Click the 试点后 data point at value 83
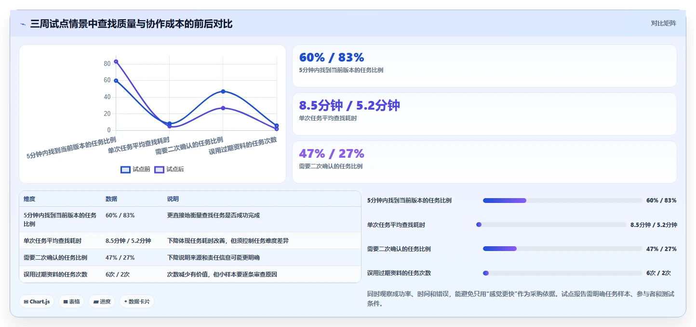 116,62
